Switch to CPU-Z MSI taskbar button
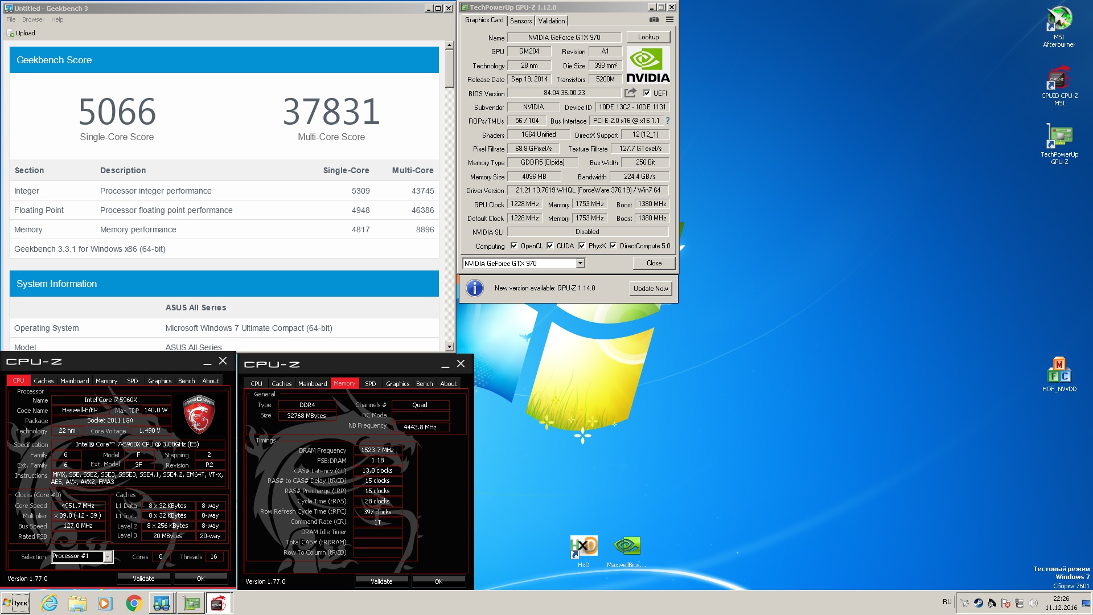 pyautogui.click(x=219, y=603)
